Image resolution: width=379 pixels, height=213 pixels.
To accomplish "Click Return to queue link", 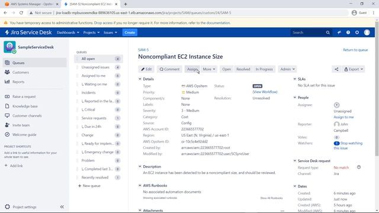I will (355, 50).
